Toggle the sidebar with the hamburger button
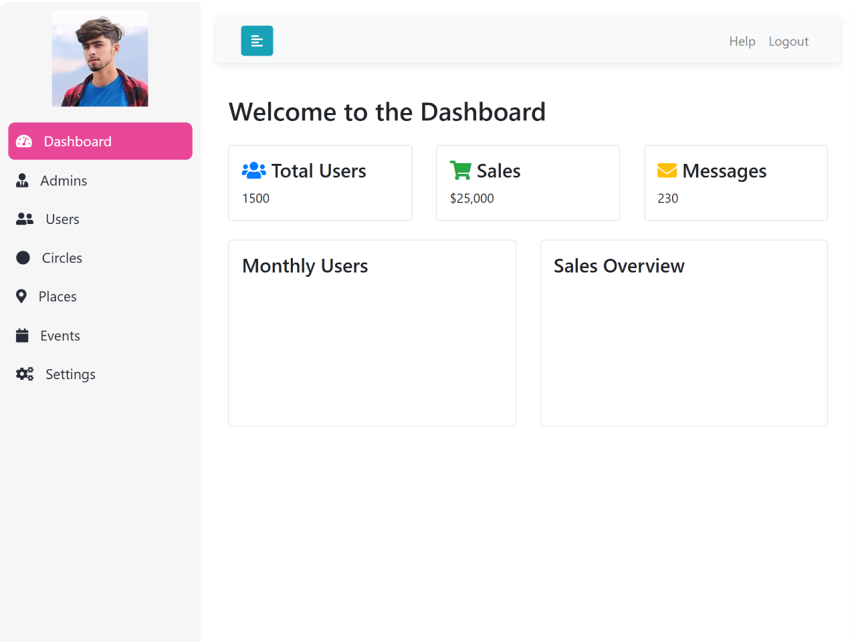Screen dimensions: 856x642 [x=257, y=41]
